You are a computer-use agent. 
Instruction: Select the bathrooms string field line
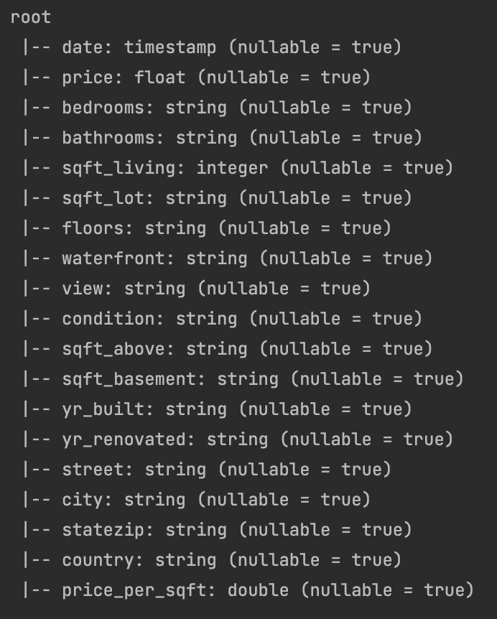pos(223,138)
